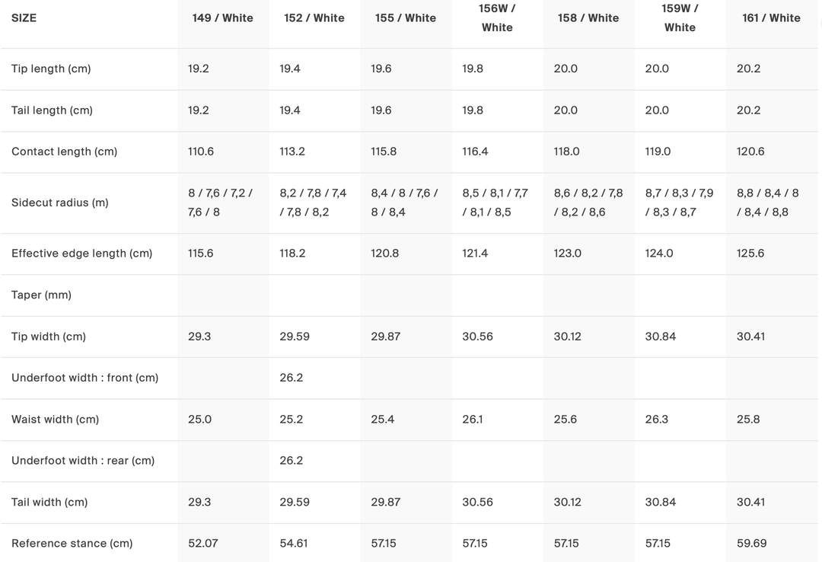
Task: Click the "Contact length (cm)" row label
Action: [64, 152]
